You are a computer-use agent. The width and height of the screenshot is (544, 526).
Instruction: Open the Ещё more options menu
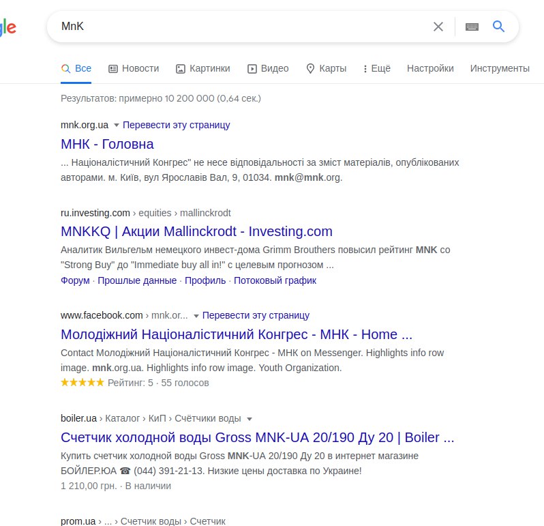[377, 69]
